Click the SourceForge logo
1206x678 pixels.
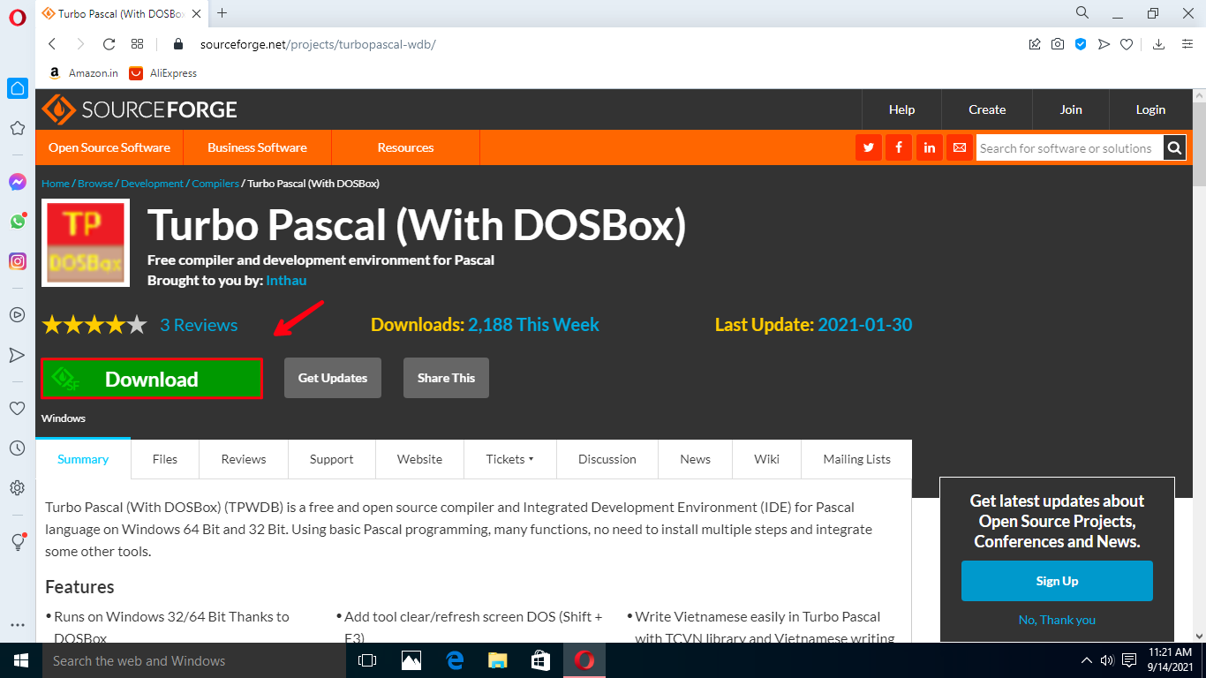click(139, 109)
